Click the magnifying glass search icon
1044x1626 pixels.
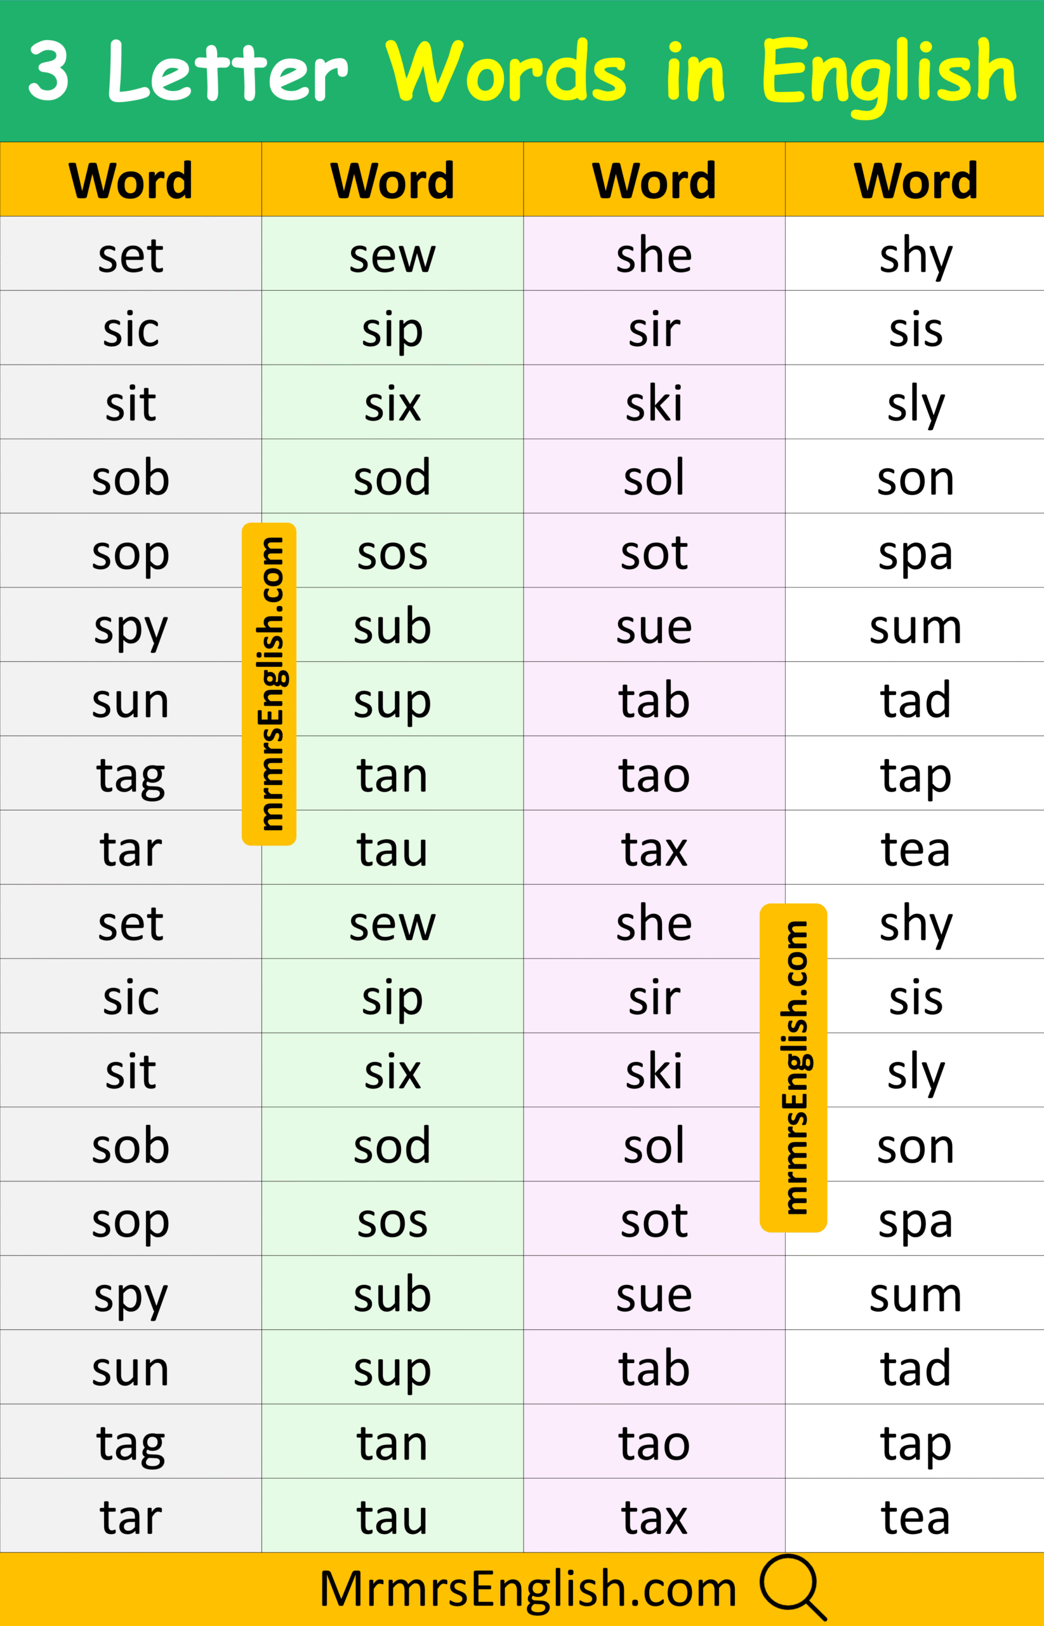coord(792,1587)
